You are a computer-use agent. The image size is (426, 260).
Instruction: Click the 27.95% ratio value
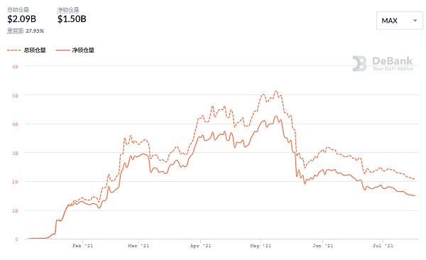coord(35,31)
